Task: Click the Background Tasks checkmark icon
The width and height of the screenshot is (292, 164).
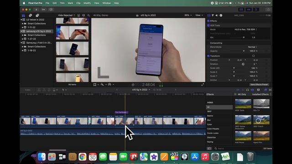Action: 51,10
